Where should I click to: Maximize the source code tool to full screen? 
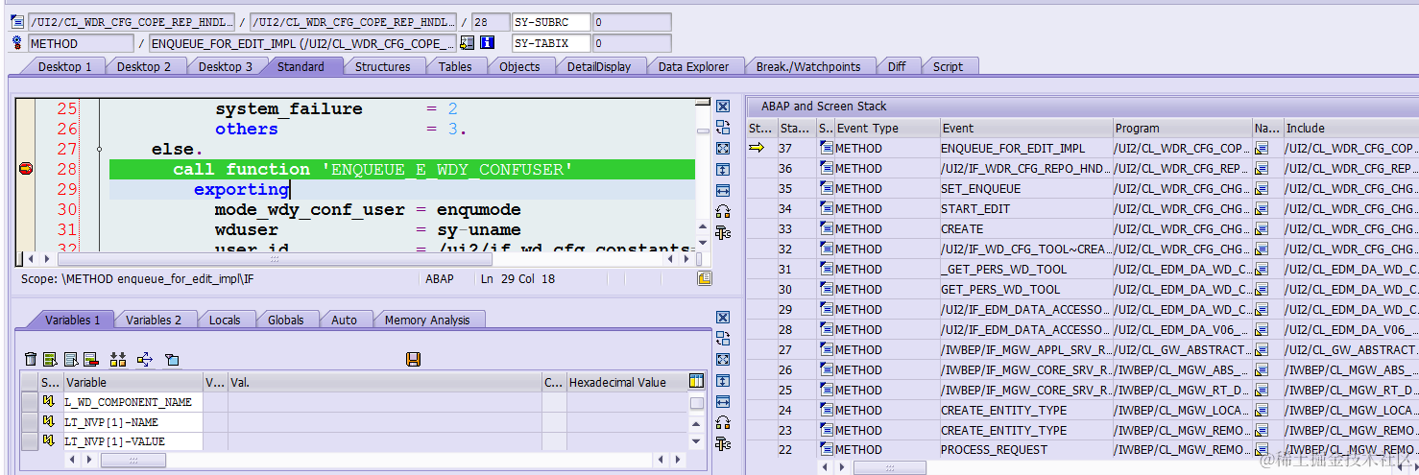click(x=723, y=149)
